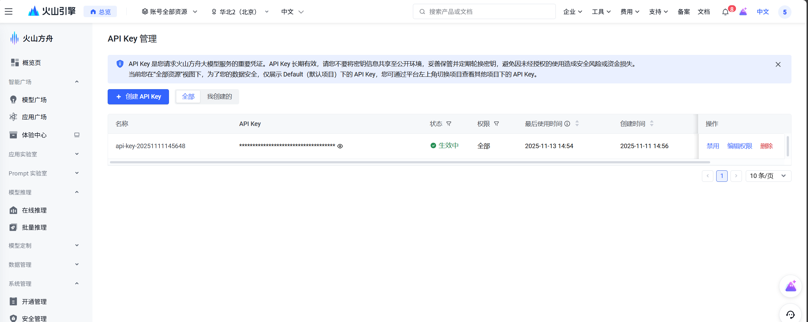808x322 pixels.
Task: Open the 费用 menu
Action: pyautogui.click(x=630, y=12)
